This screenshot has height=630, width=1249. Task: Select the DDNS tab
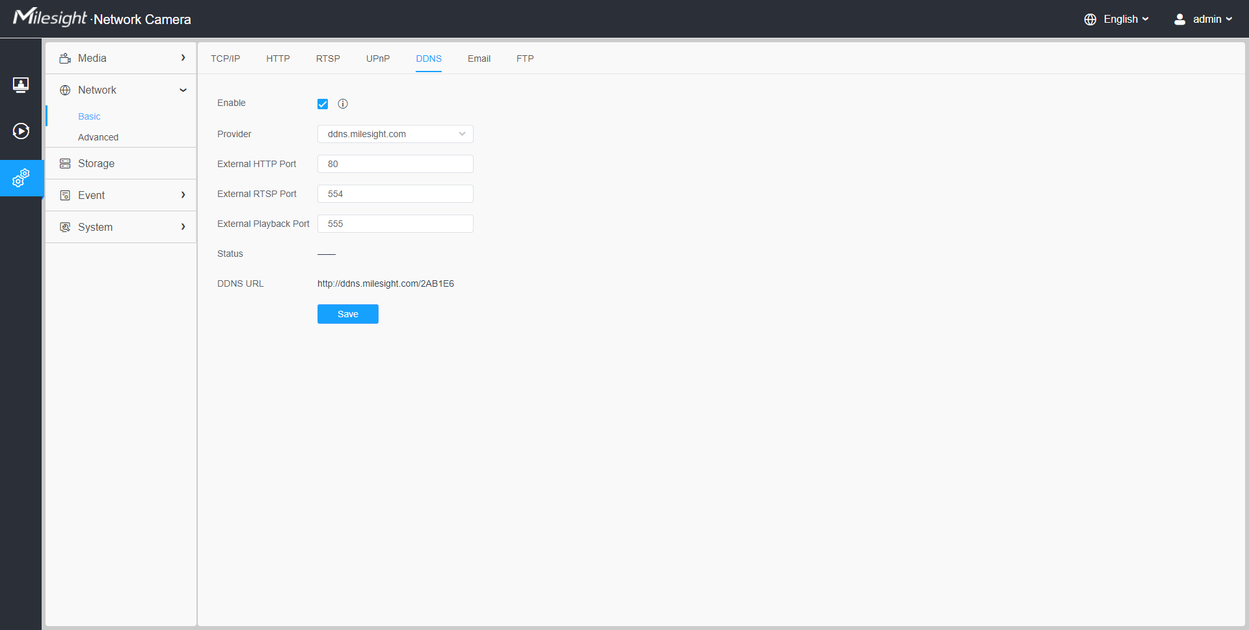(x=429, y=59)
